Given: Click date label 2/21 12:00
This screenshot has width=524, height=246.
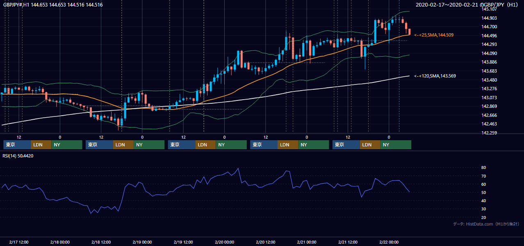Looking at the screenshot, I should pos(348,242).
